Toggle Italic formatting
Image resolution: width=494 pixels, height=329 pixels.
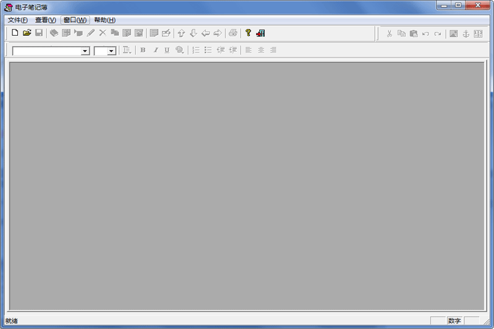[x=156, y=50]
